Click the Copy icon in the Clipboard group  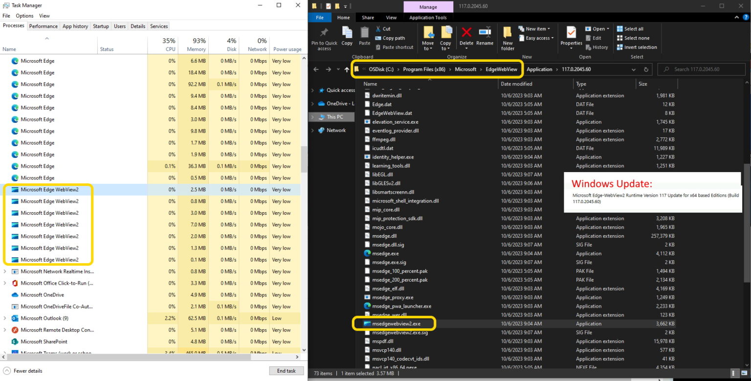(347, 36)
